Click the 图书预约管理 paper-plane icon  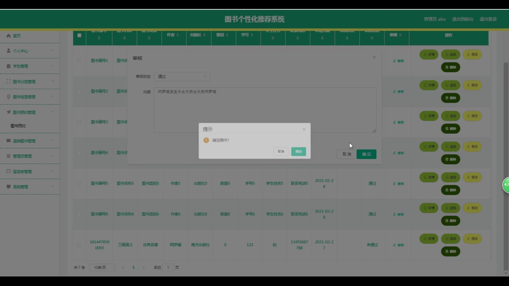(x=8, y=112)
